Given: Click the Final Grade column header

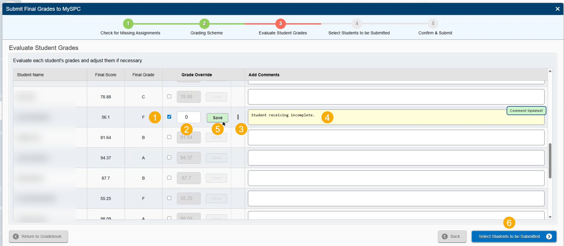Looking at the screenshot, I should [x=143, y=75].
